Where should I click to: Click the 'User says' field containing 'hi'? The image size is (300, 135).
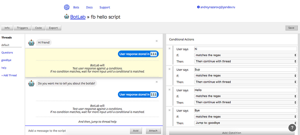[246, 49]
